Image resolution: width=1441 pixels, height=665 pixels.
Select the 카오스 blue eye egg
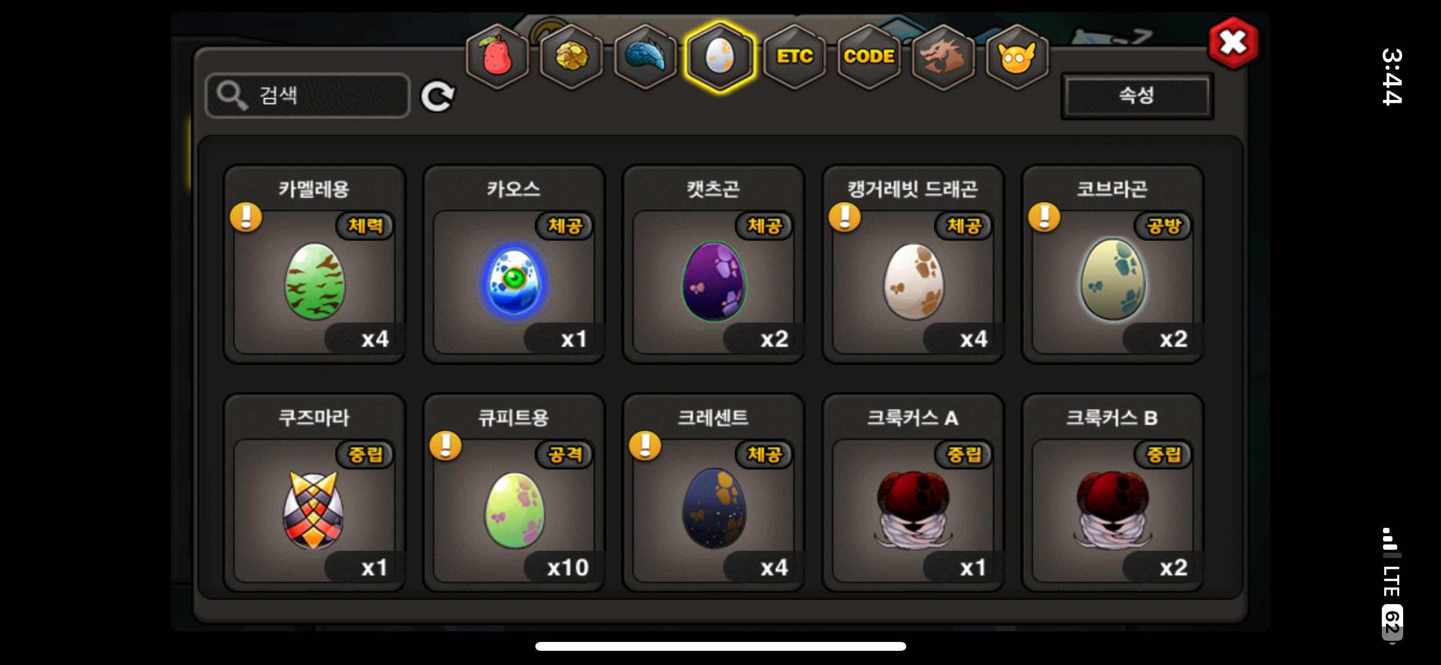tap(514, 264)
